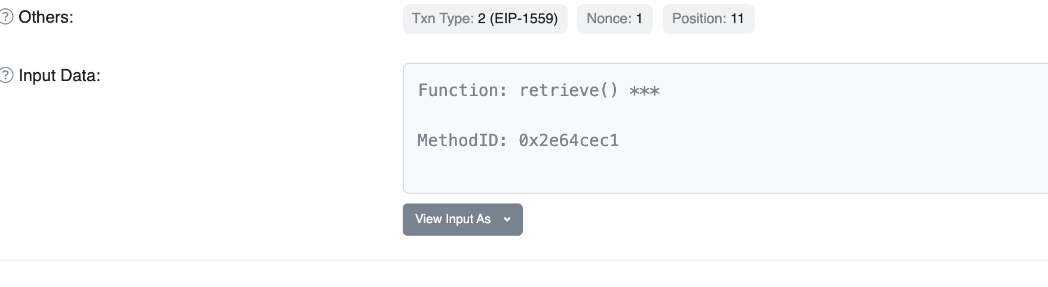1048x287 pixels.
Task: Click the Input Data: field label
Action: (60, 76)
